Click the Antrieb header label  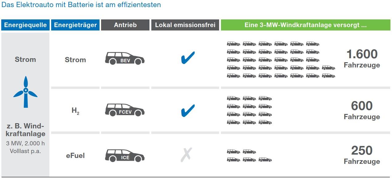(125, 25)
